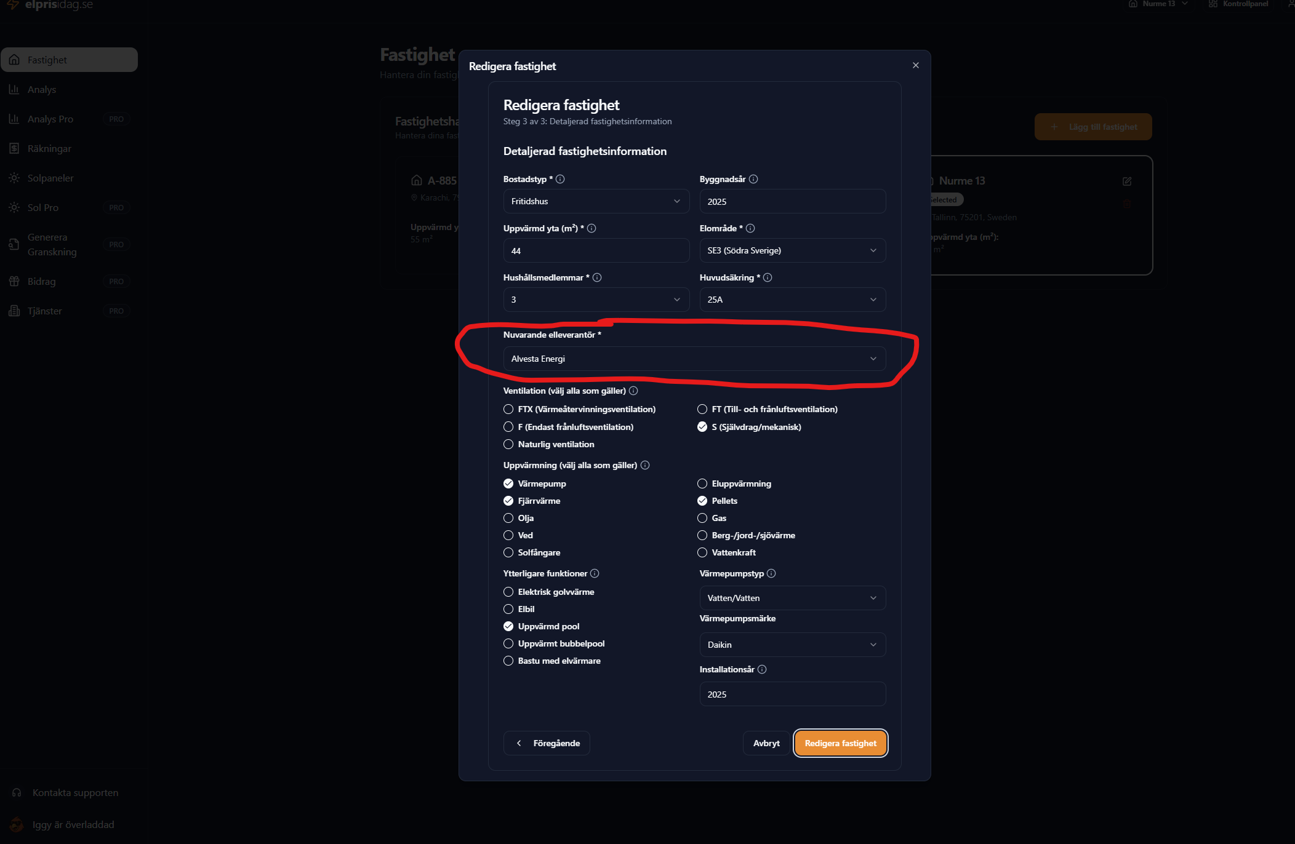Click the Uppvärmd yta input field
Screen dimensions: 1295x844
(x=596, y=250)
